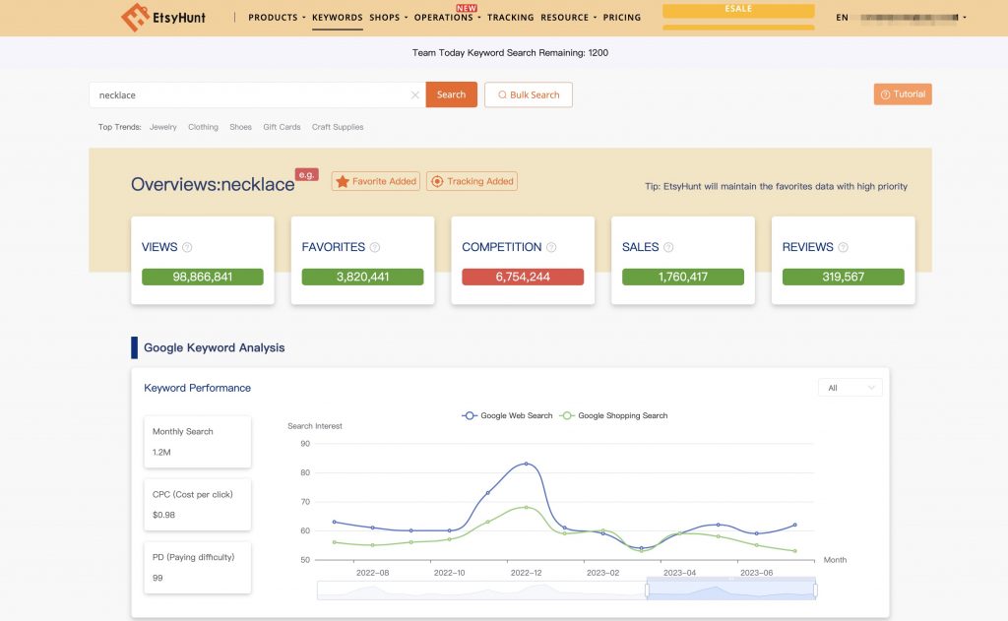Switch to the KEYWORDS nav item
Screen dimensions: 1008x621
337,17
